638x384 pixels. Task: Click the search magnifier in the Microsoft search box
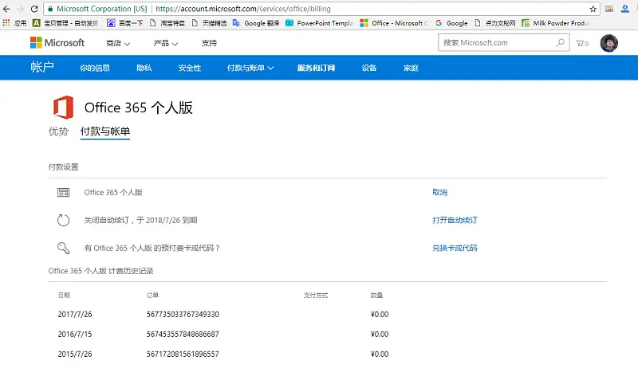tap(560, 43)
